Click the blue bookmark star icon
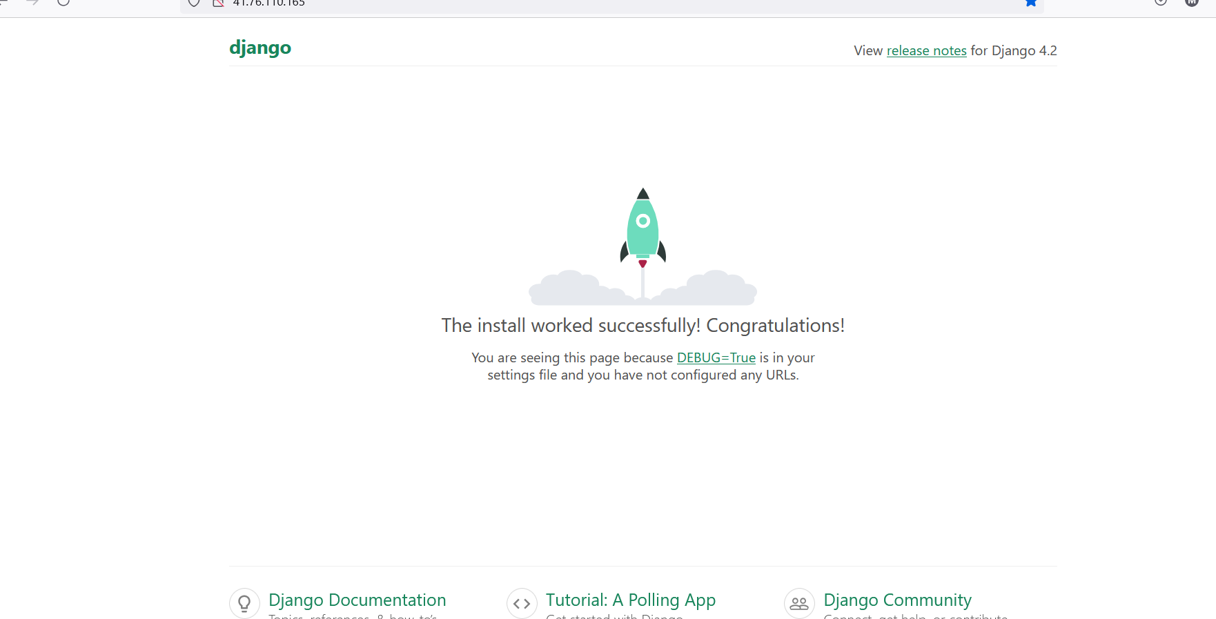Image resolution: width=1216 pixels, height=619 pixels. [x=1031, y=2]
